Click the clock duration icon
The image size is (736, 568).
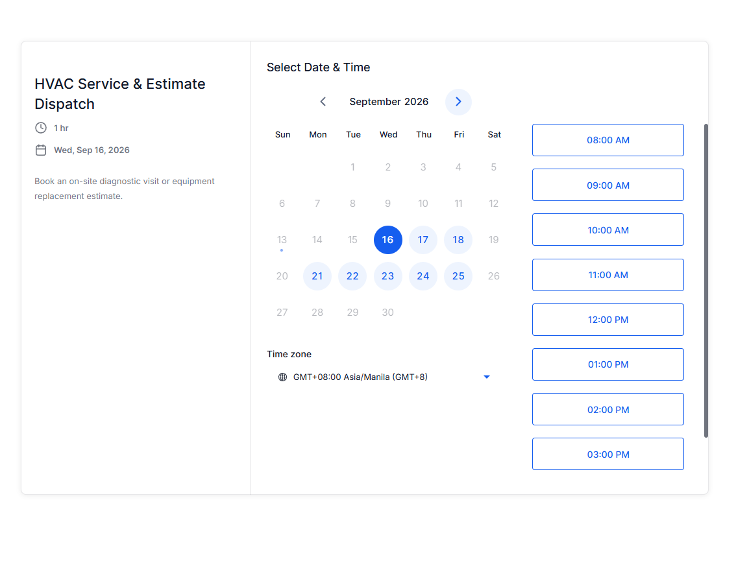(41, 128)
